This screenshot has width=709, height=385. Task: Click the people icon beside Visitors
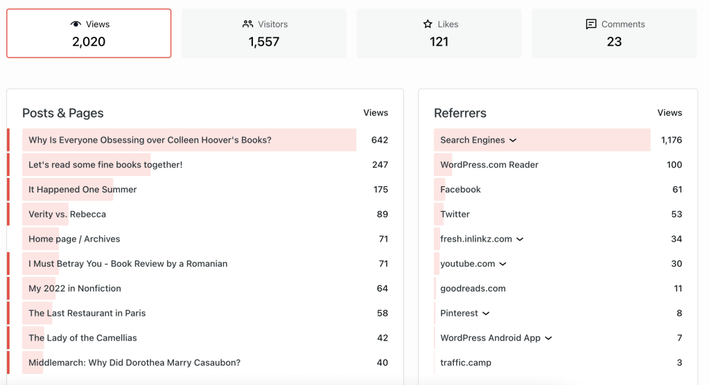[247, 24]
